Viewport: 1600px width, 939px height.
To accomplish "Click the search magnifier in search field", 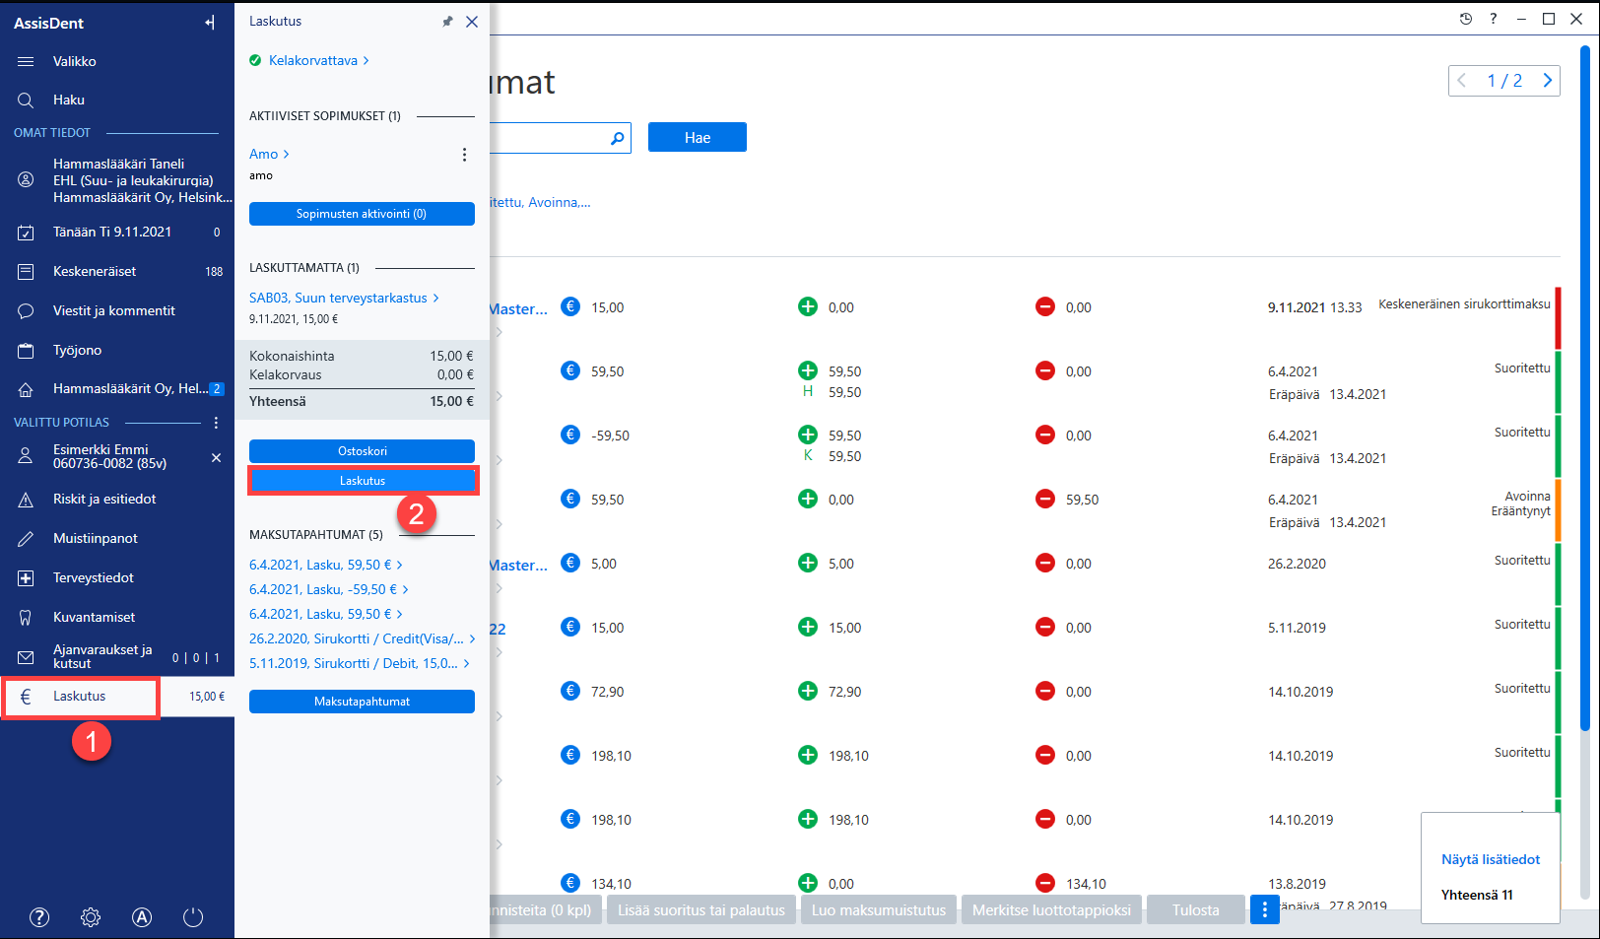I will point(617,138).
